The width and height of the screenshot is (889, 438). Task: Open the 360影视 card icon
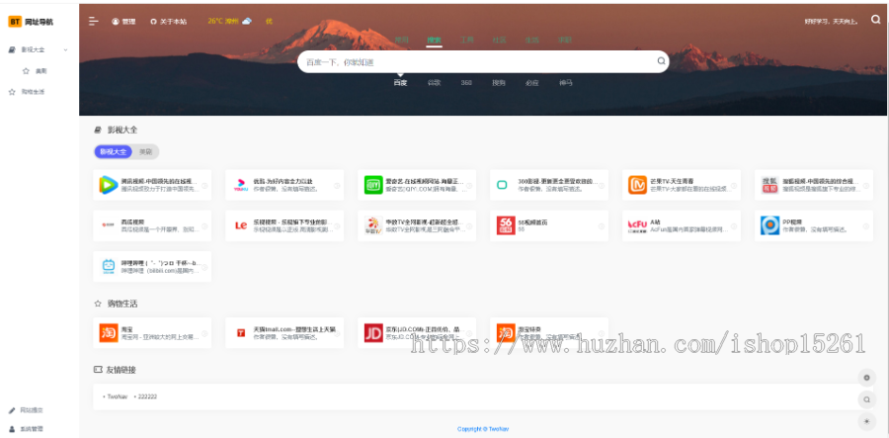[x=503, y=185]
